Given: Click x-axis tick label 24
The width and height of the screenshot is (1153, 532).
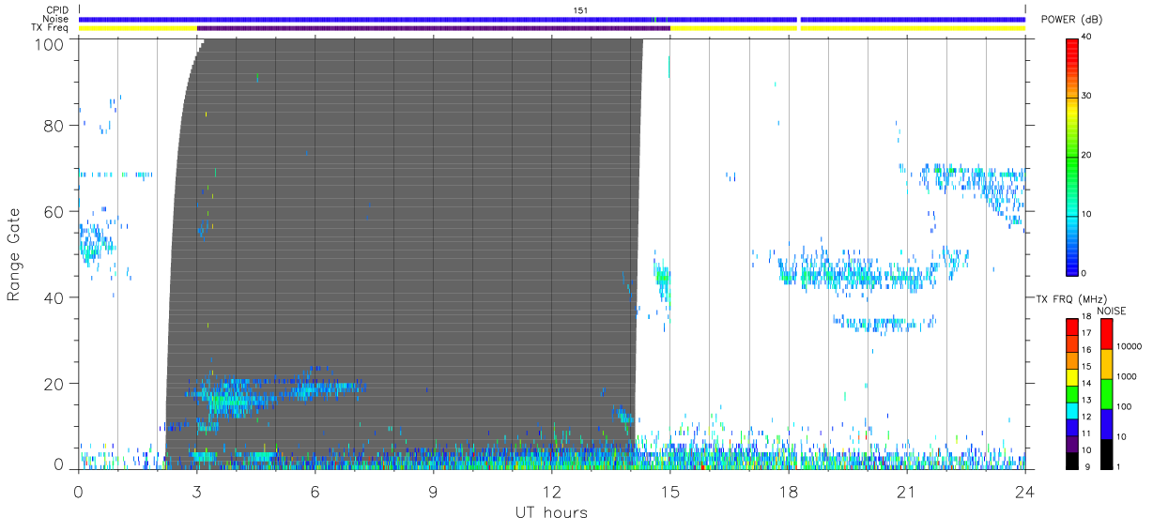Looking at the screenshot, I should 1025,493.
